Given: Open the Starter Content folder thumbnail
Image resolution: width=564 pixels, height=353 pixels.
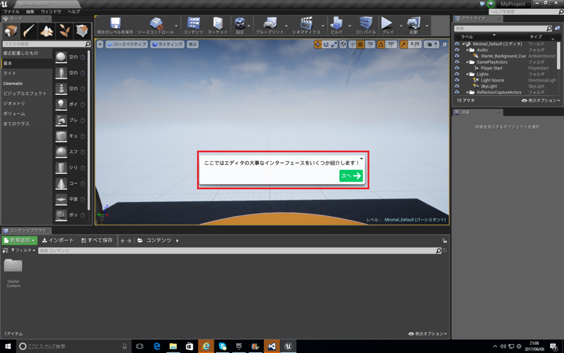Looking at the screenshot, I should point(13,266).
